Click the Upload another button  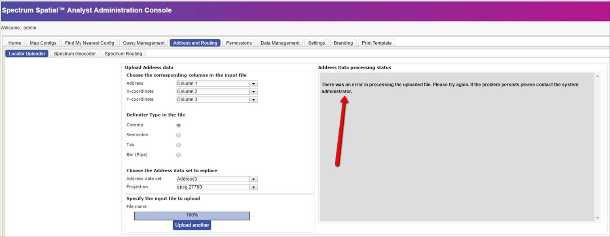point(192,225)
